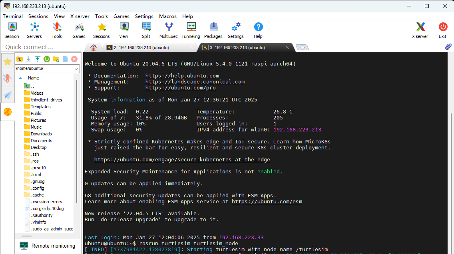Refresh the SFTP folder listing

tap(47, 59)
